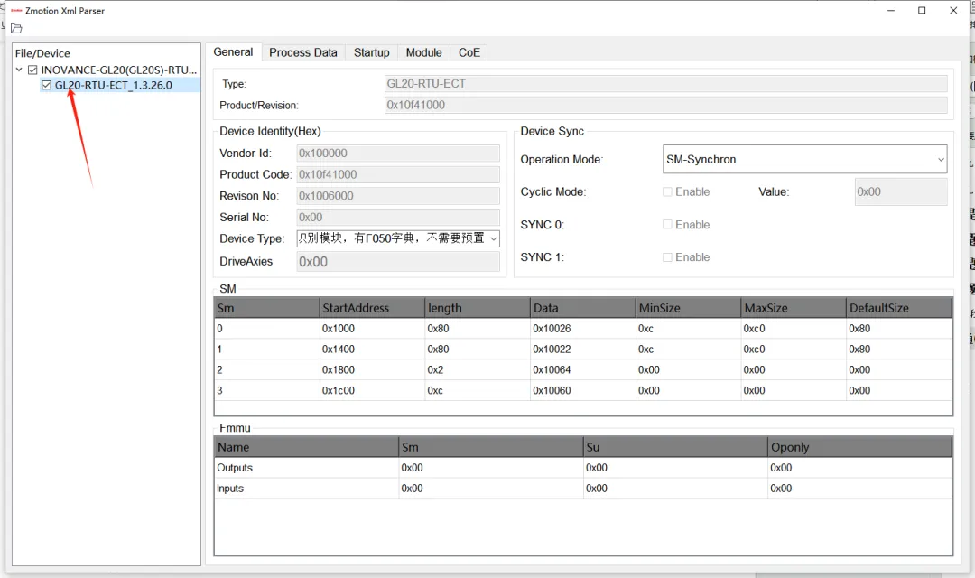Enable the SYNC 1 checkbox

point(667,257)
